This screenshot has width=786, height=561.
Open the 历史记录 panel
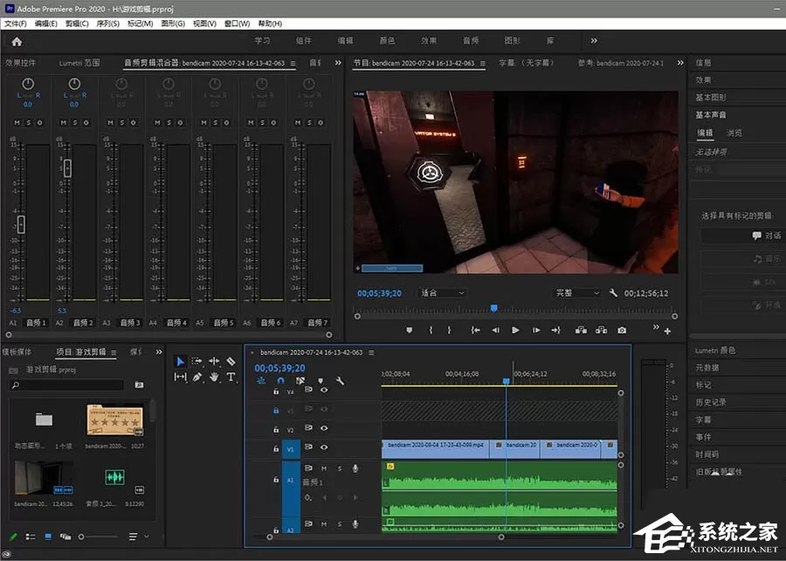pos(710,401)
